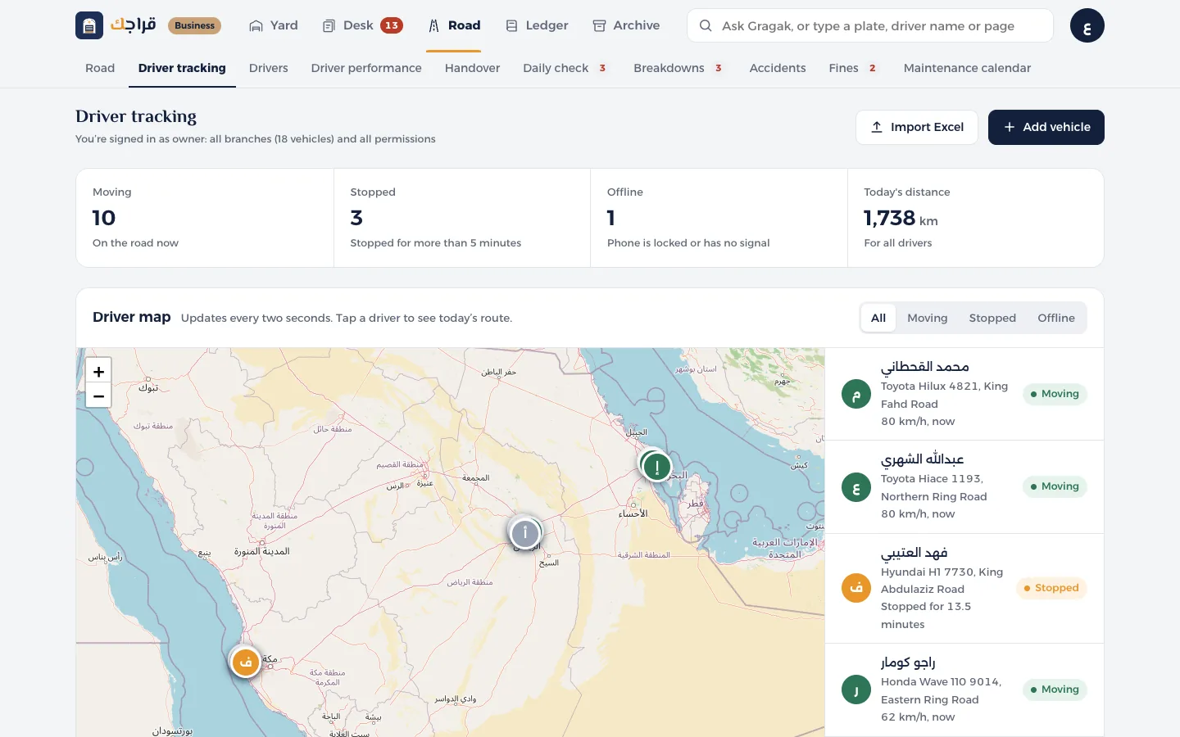The width and height of the screenshot is (1180, 737).
Task: Click avatar of عبدالله الشهري
Action: pos(856,487)
